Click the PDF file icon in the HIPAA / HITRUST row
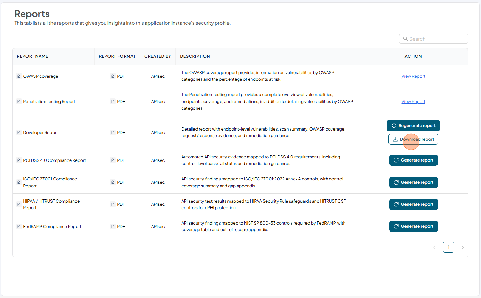 (x=112, y=204)
